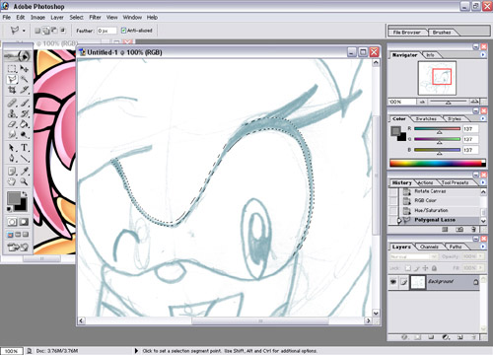Select the Eyedropper tool
The width and height of the screenshot is (493, 355).
(25, 171)
